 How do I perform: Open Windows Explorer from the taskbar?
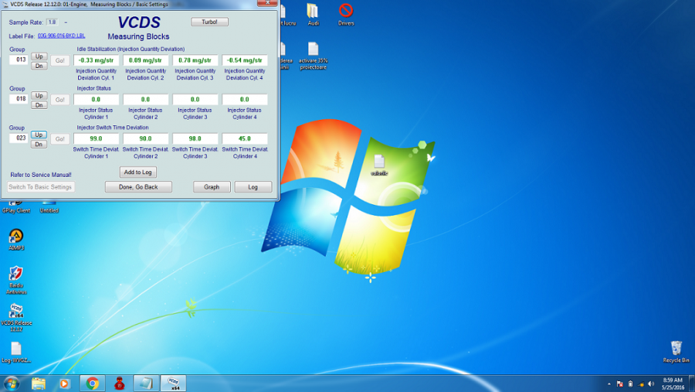coord(39,383)
